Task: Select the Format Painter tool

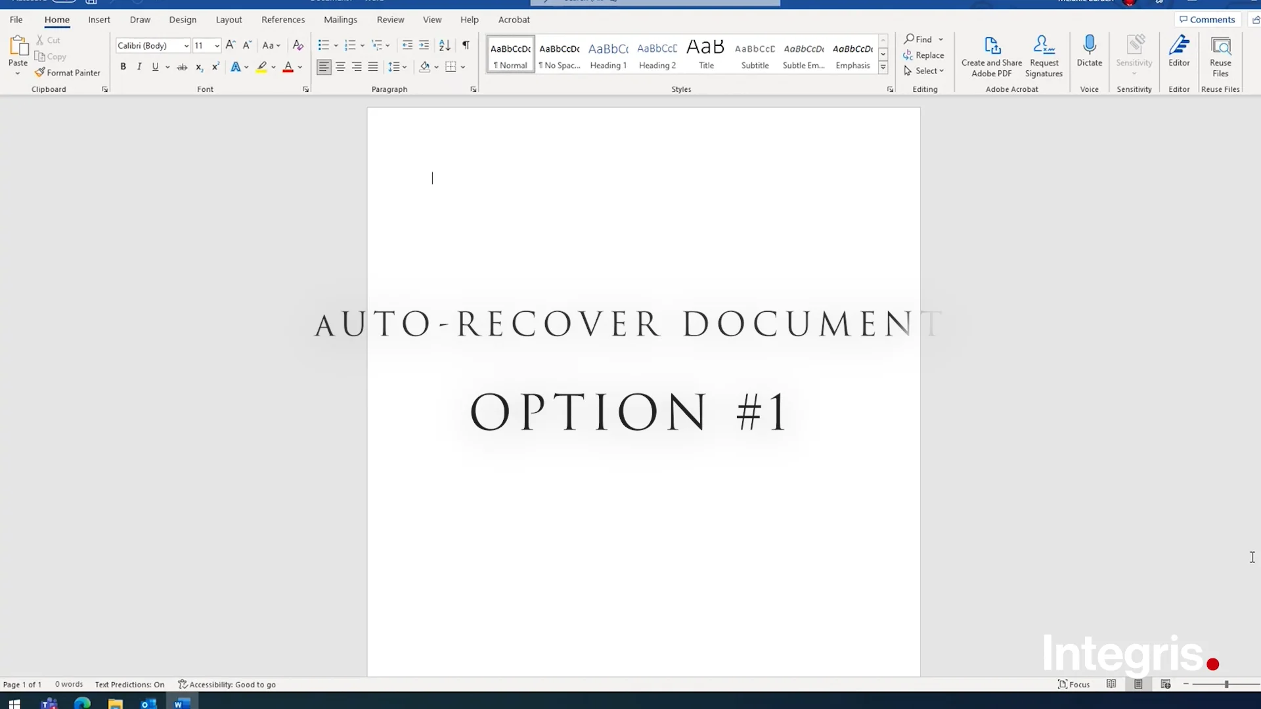Action: click(68, 72)
